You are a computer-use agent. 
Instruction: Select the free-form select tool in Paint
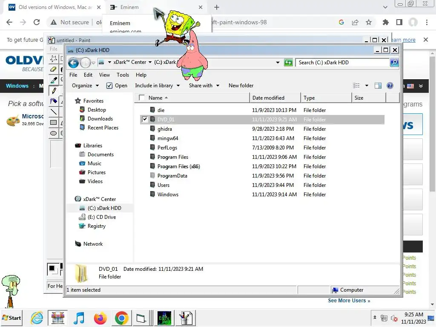(53, 59)
